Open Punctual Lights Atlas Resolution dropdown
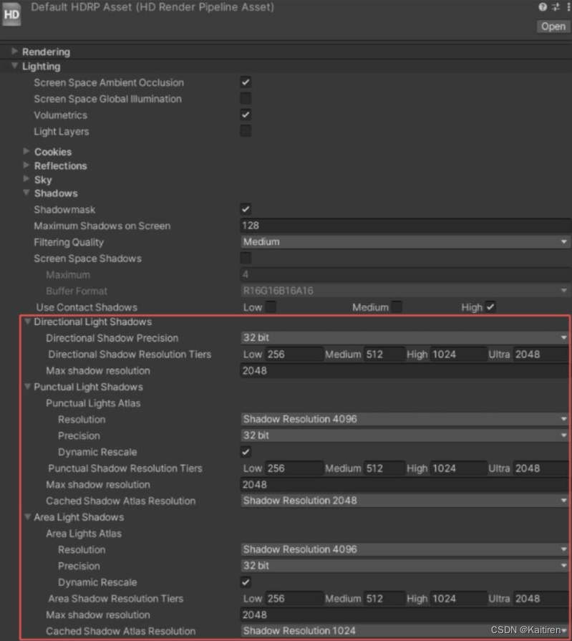Image resolution: width=572 pixels, height=641 pixels. click(x=405, y=419)
